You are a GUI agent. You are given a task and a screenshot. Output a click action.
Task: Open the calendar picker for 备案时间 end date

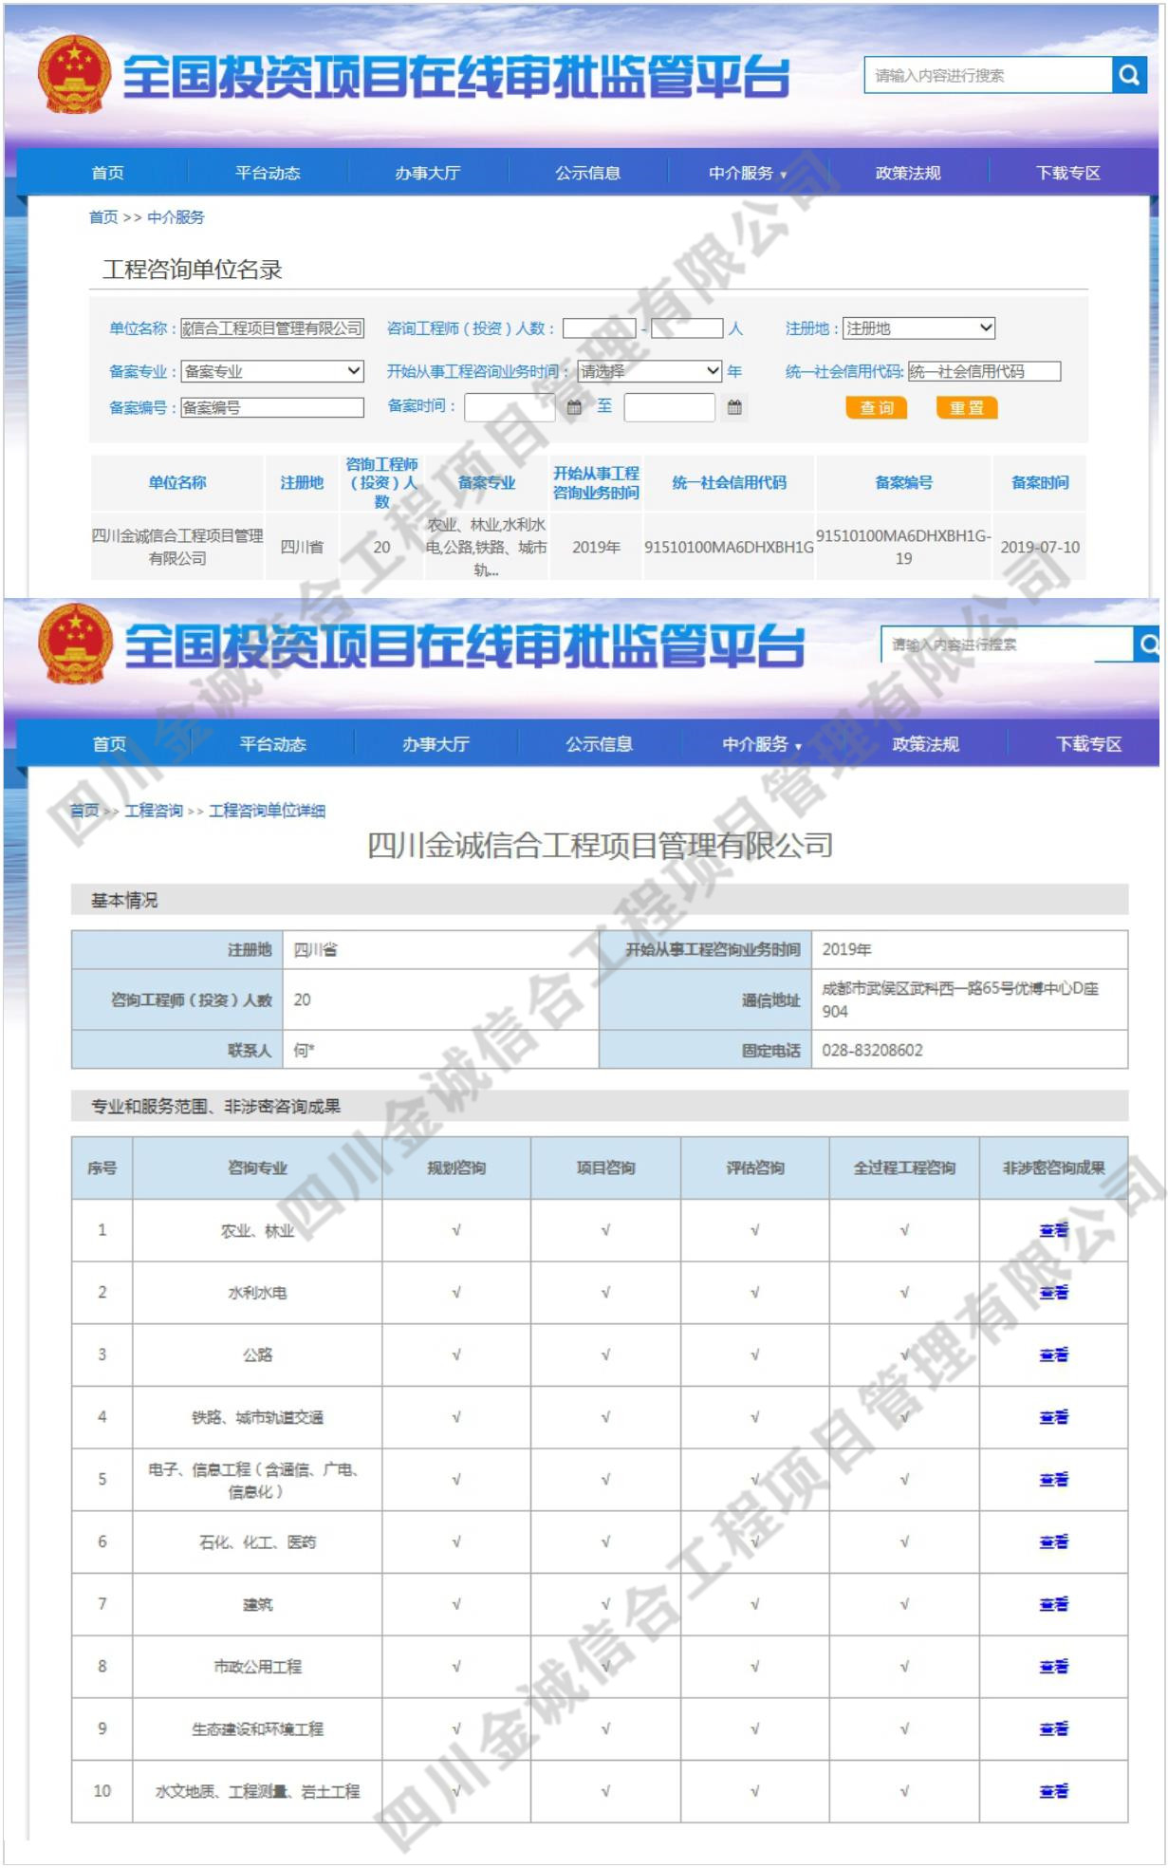click(x=734, y=407)
